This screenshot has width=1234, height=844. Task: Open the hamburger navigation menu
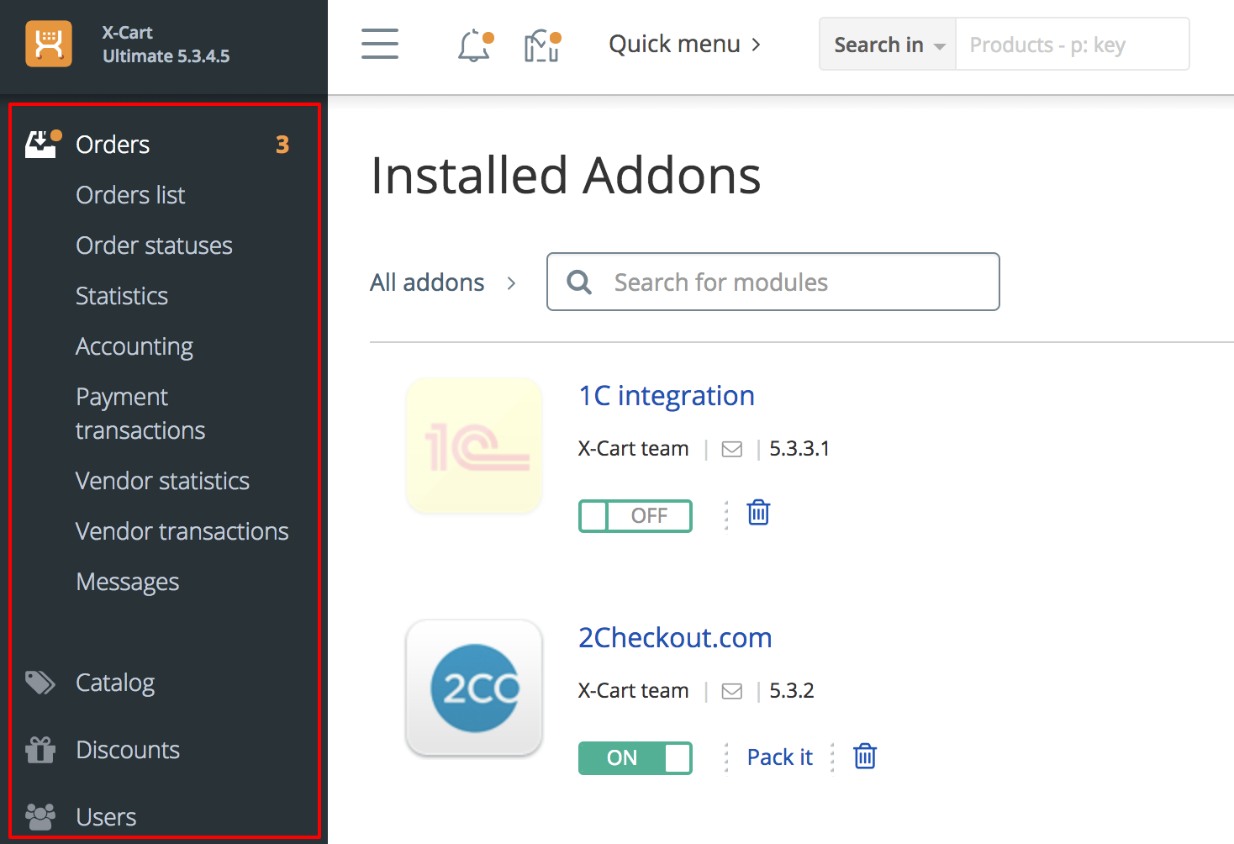379,44
